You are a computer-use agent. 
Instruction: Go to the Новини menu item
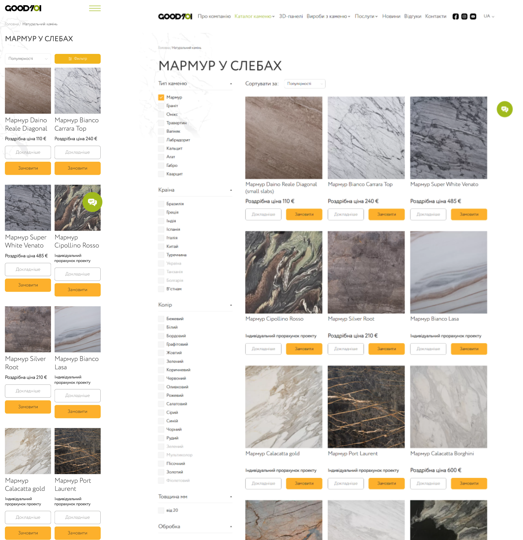(x=391, y=16)
